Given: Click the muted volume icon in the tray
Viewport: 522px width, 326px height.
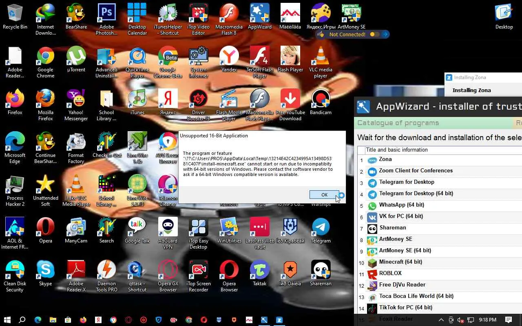Looking at the screenshot, I should click(460, 320).
